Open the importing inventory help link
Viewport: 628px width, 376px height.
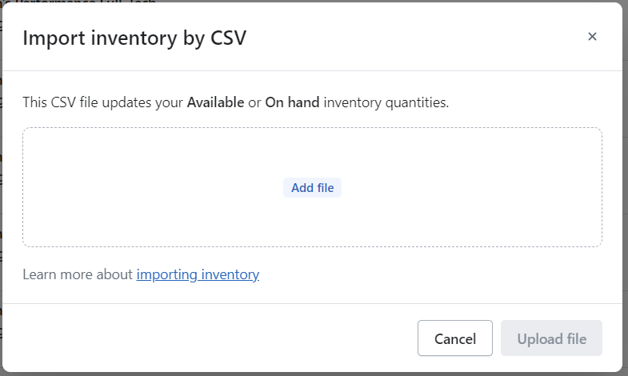pyautogui.click(x=198, y=274)
